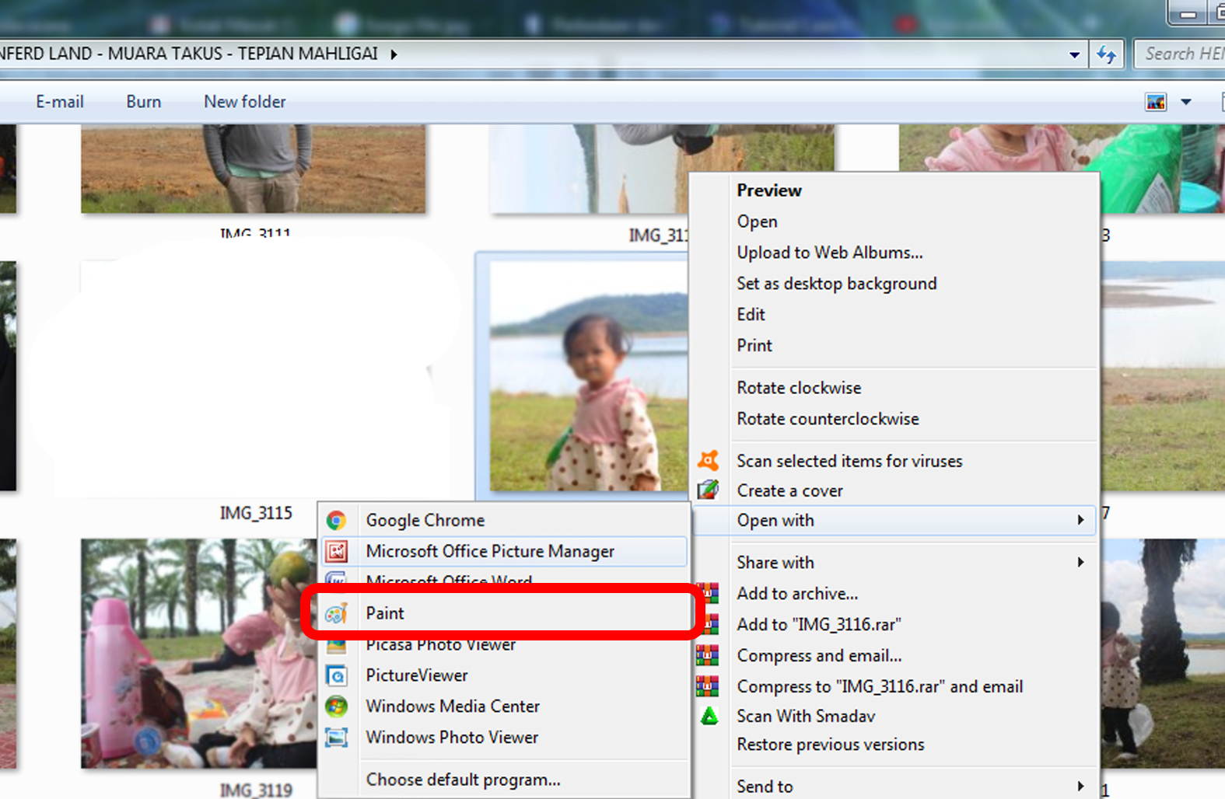Click the Windows Photo Viewer icon

(x=336, y=738)
